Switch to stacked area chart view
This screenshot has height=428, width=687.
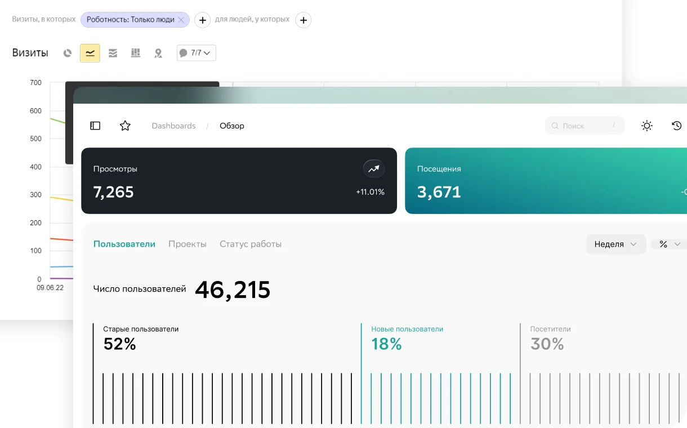coord(113,53)
